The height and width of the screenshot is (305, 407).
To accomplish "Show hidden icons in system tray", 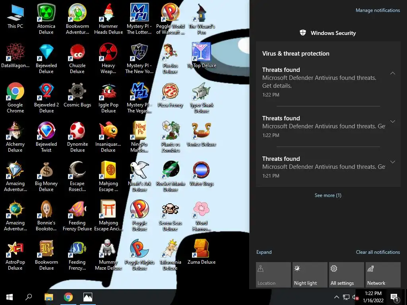I will point(336,297).
